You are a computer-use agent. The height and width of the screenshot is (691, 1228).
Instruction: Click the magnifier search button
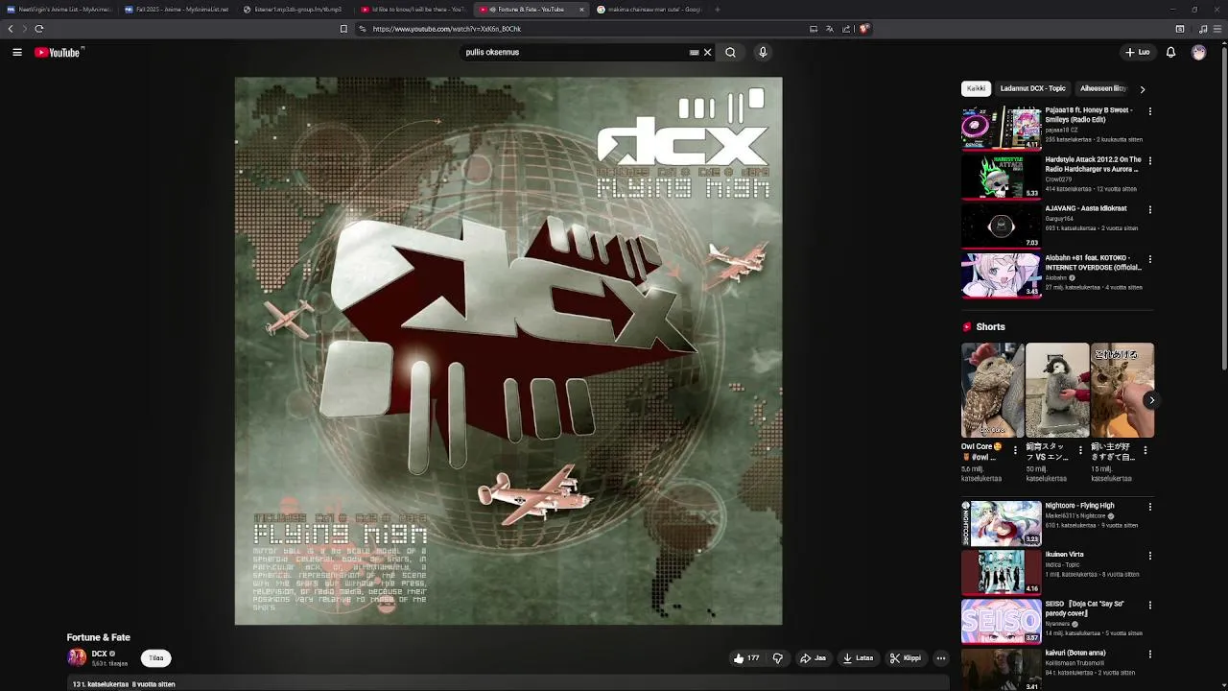(730, 53)
